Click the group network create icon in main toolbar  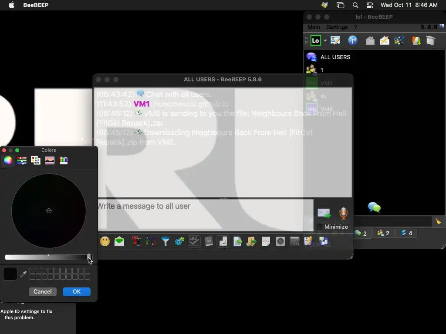pyautogui.click(x=399, y=40)
